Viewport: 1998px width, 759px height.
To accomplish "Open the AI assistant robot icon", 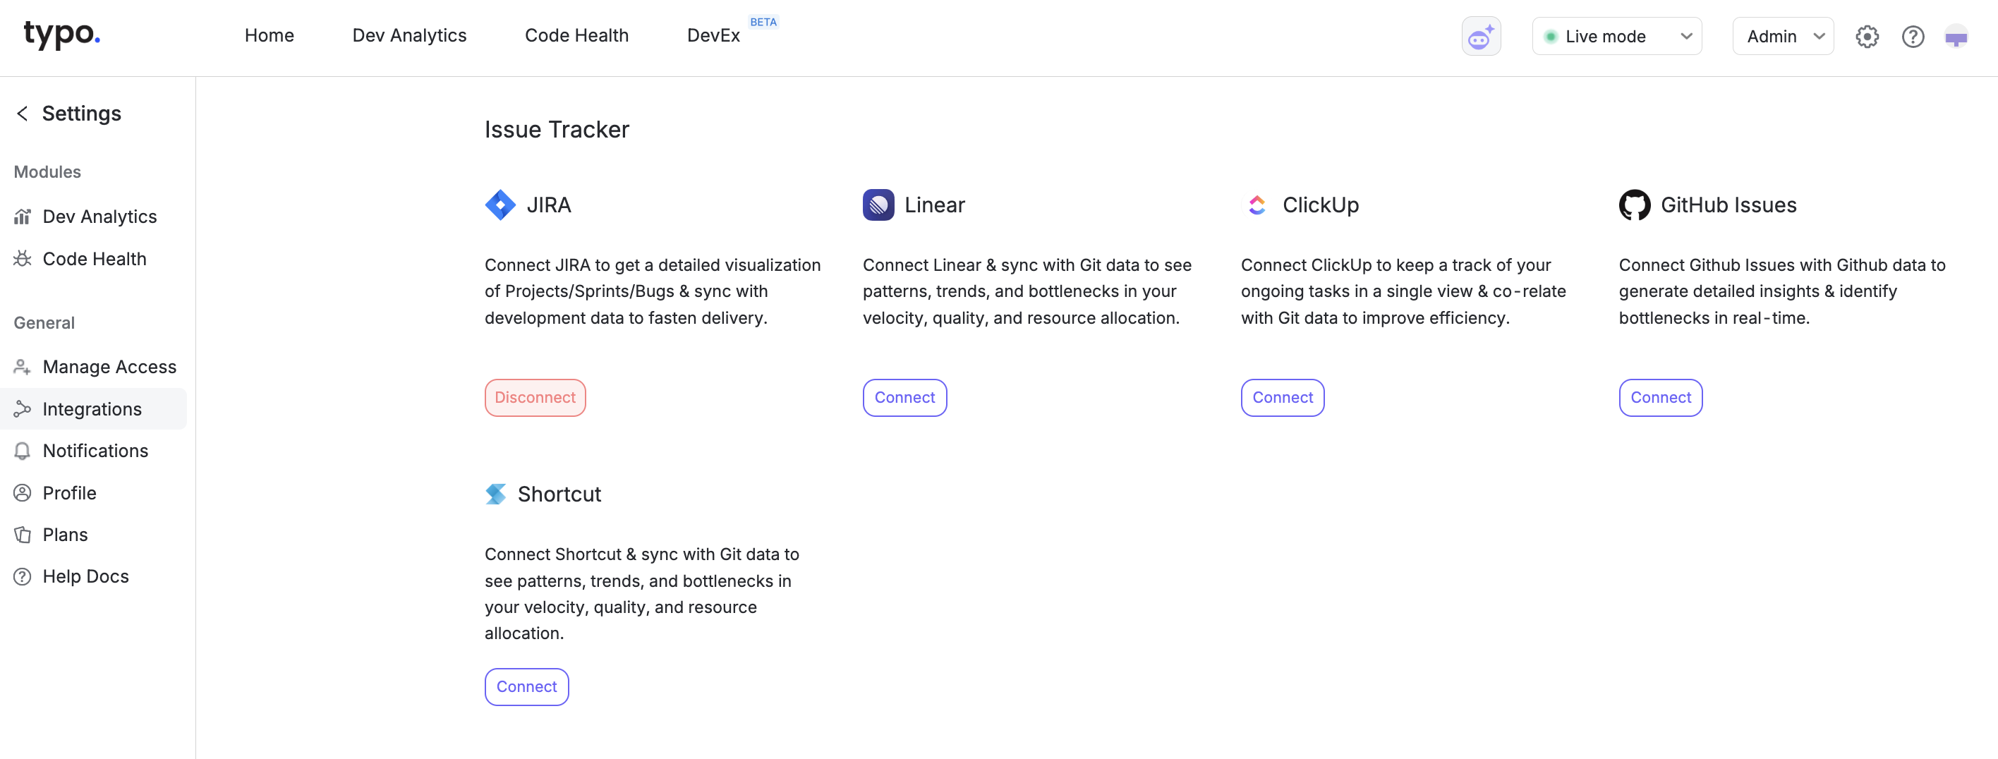I will pos(1481,37).
